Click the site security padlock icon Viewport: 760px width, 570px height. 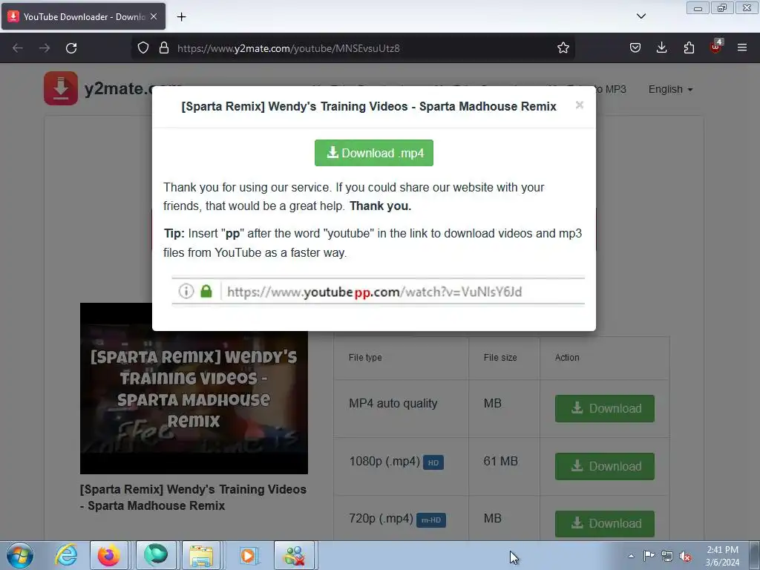point(164,48)
